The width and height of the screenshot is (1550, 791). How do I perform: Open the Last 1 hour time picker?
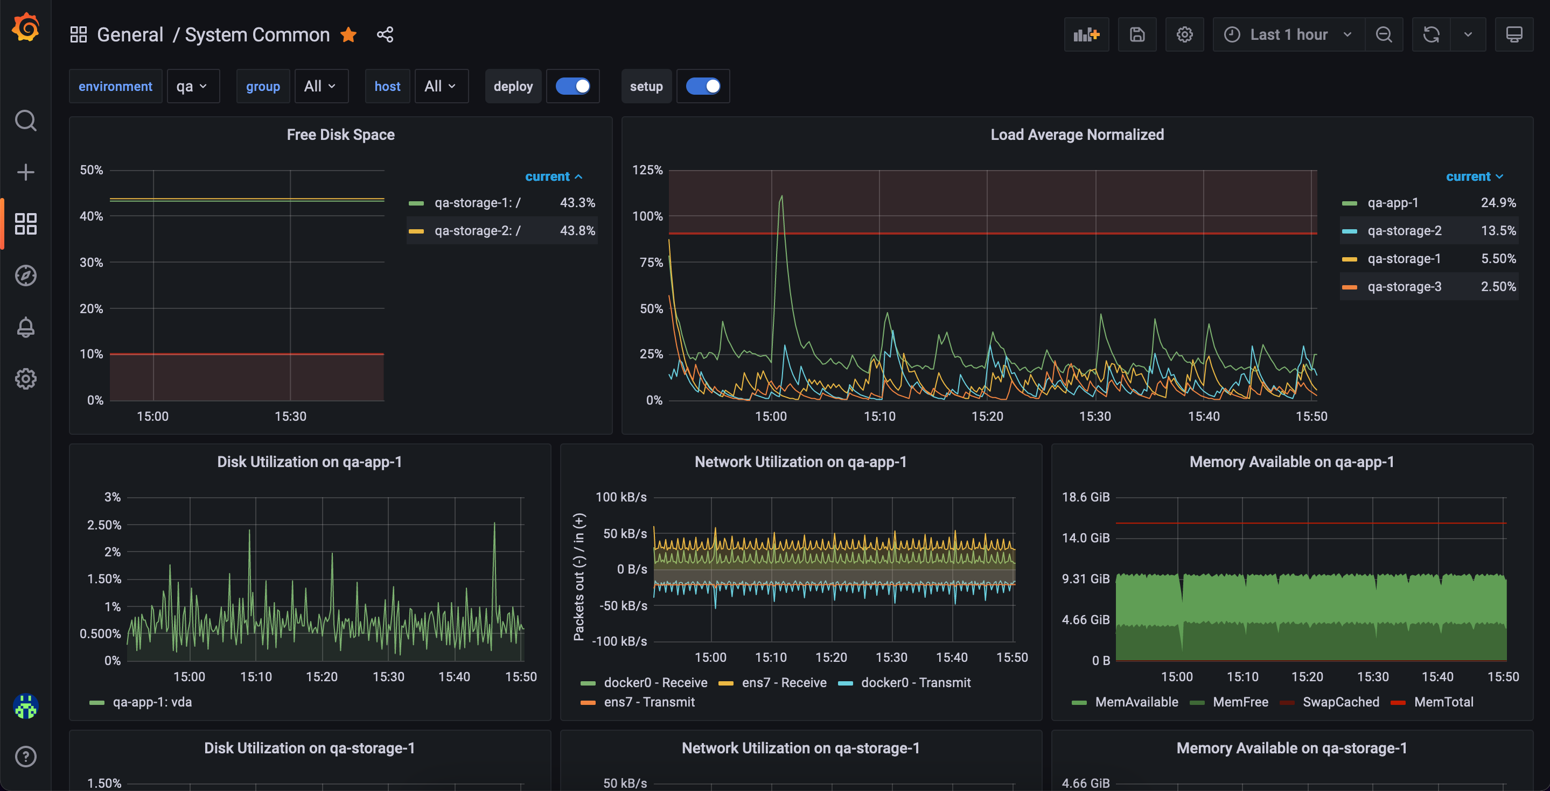[1288, 35]
